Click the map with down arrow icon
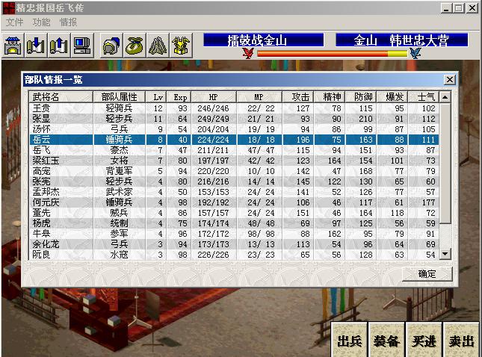The width and height of the screenshot is (482, 357). 36,46
